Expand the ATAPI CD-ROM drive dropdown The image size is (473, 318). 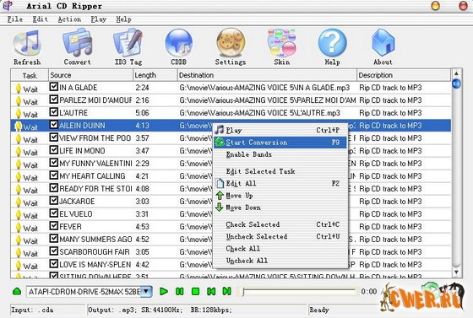[146, 291]
